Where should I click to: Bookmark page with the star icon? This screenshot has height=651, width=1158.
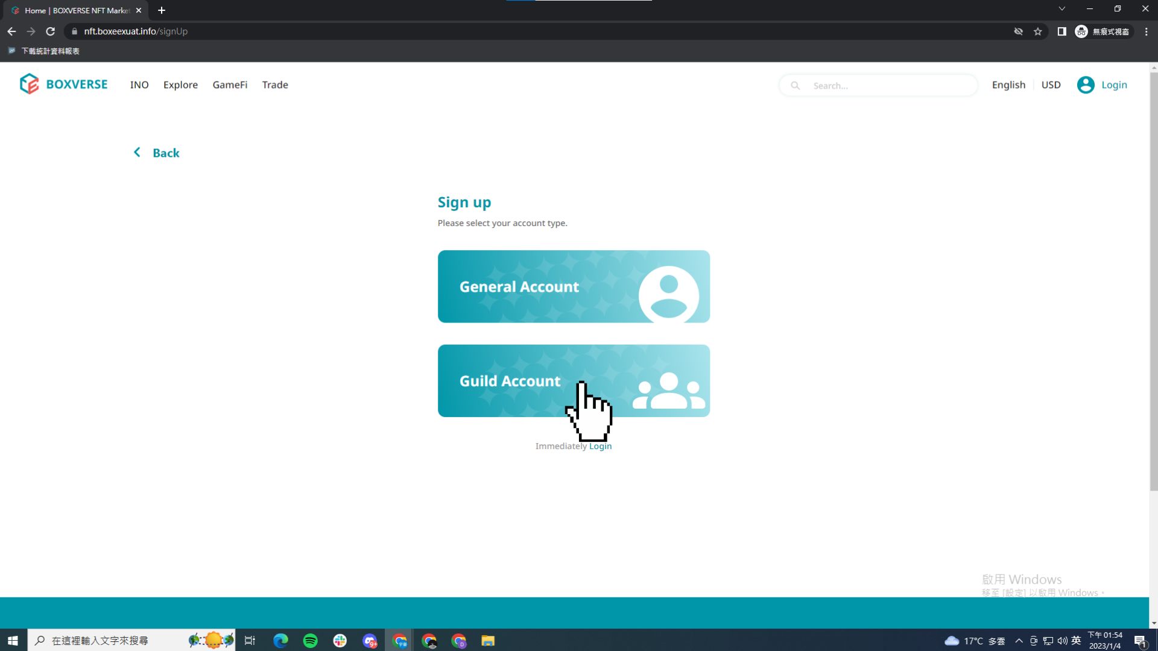(1037, 31)
